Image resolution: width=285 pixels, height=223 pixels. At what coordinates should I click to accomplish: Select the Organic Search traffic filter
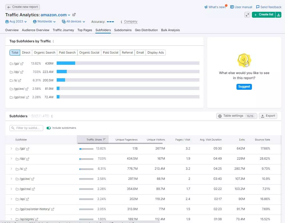coord(45,52)
